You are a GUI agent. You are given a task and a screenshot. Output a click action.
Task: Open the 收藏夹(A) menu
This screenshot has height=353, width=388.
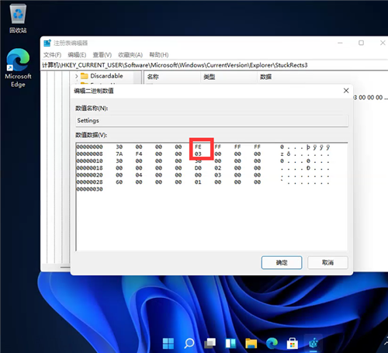pos(130,55)
